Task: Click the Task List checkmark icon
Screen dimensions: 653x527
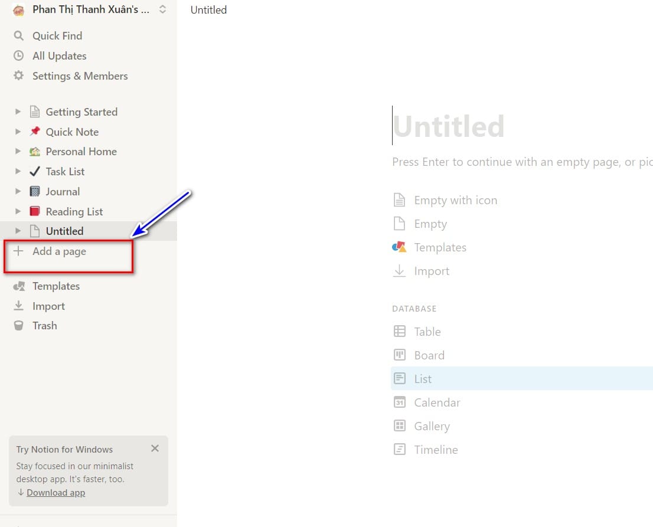Action: (x=35, y=171)
